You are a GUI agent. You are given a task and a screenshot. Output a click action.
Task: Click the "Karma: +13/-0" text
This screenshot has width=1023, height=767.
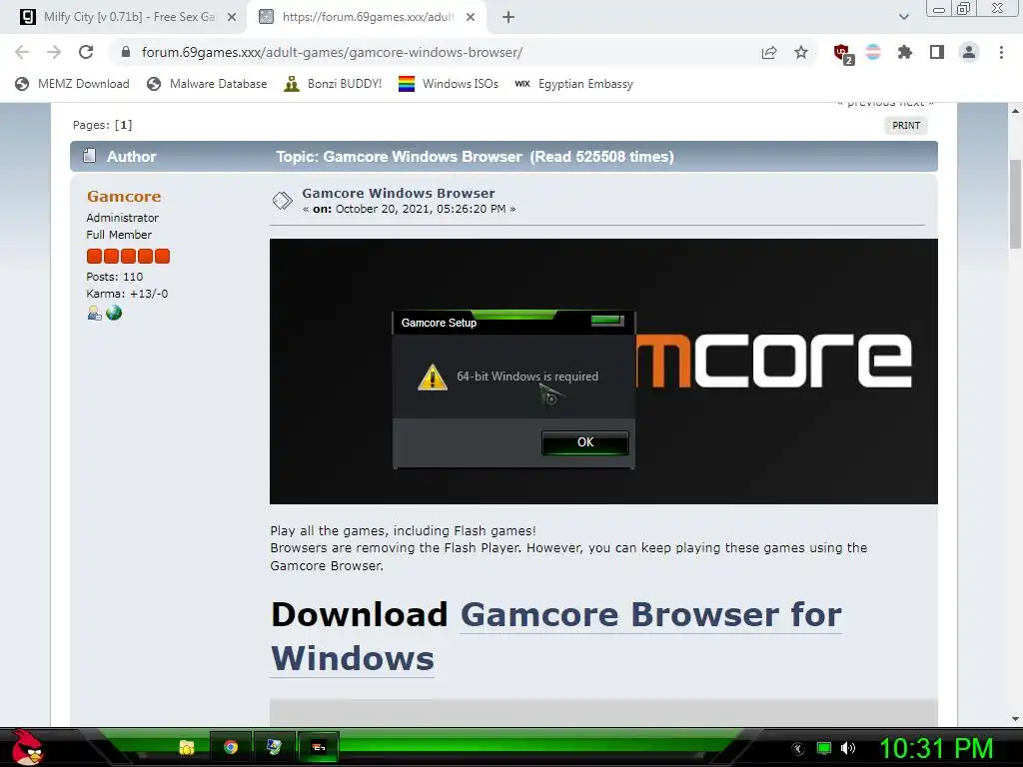coord(127,294)
